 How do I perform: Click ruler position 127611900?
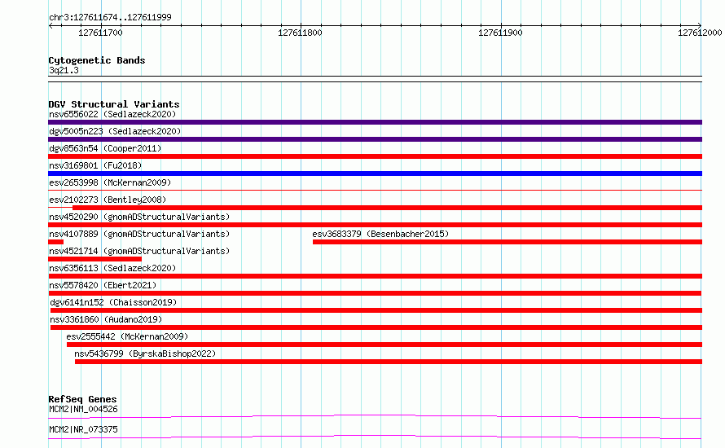500,33
